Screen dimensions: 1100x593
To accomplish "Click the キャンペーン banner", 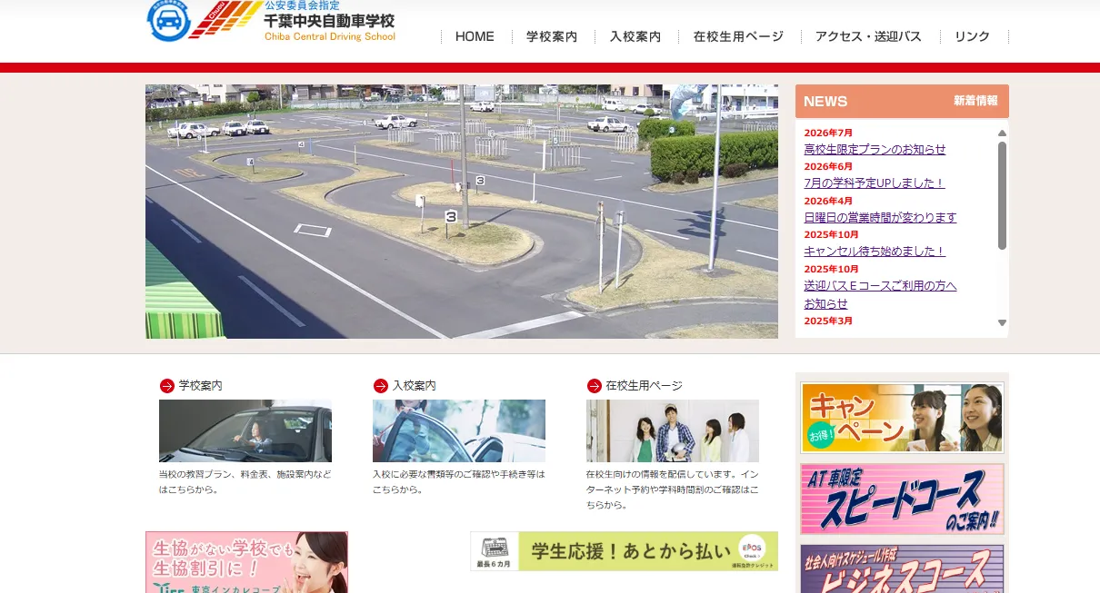I will pos(902,418).
